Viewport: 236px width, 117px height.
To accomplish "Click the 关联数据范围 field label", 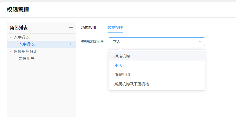I will (93, 42).
